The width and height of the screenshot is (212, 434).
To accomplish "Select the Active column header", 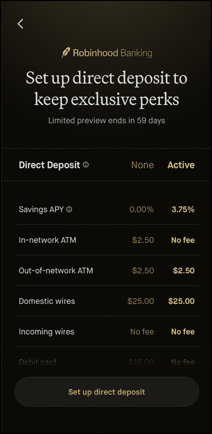I will [x=181, y=165].
